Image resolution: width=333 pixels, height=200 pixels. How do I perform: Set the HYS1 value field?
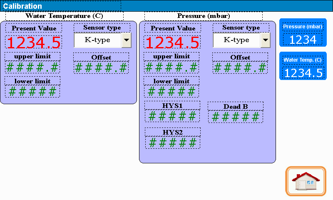[172, 116]
